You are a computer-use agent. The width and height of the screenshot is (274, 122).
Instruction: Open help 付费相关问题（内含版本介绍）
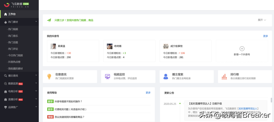click(71, 109)
